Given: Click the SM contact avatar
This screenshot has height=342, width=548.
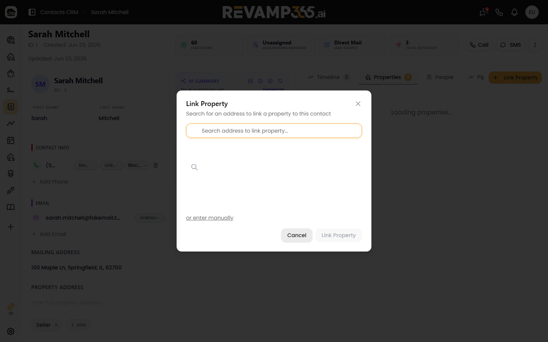Looking at the screenshot, I should pos(40,84).
